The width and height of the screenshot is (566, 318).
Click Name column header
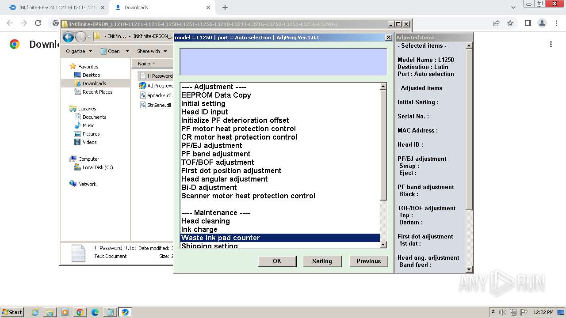pyautogui.click(x=153, y=64)
